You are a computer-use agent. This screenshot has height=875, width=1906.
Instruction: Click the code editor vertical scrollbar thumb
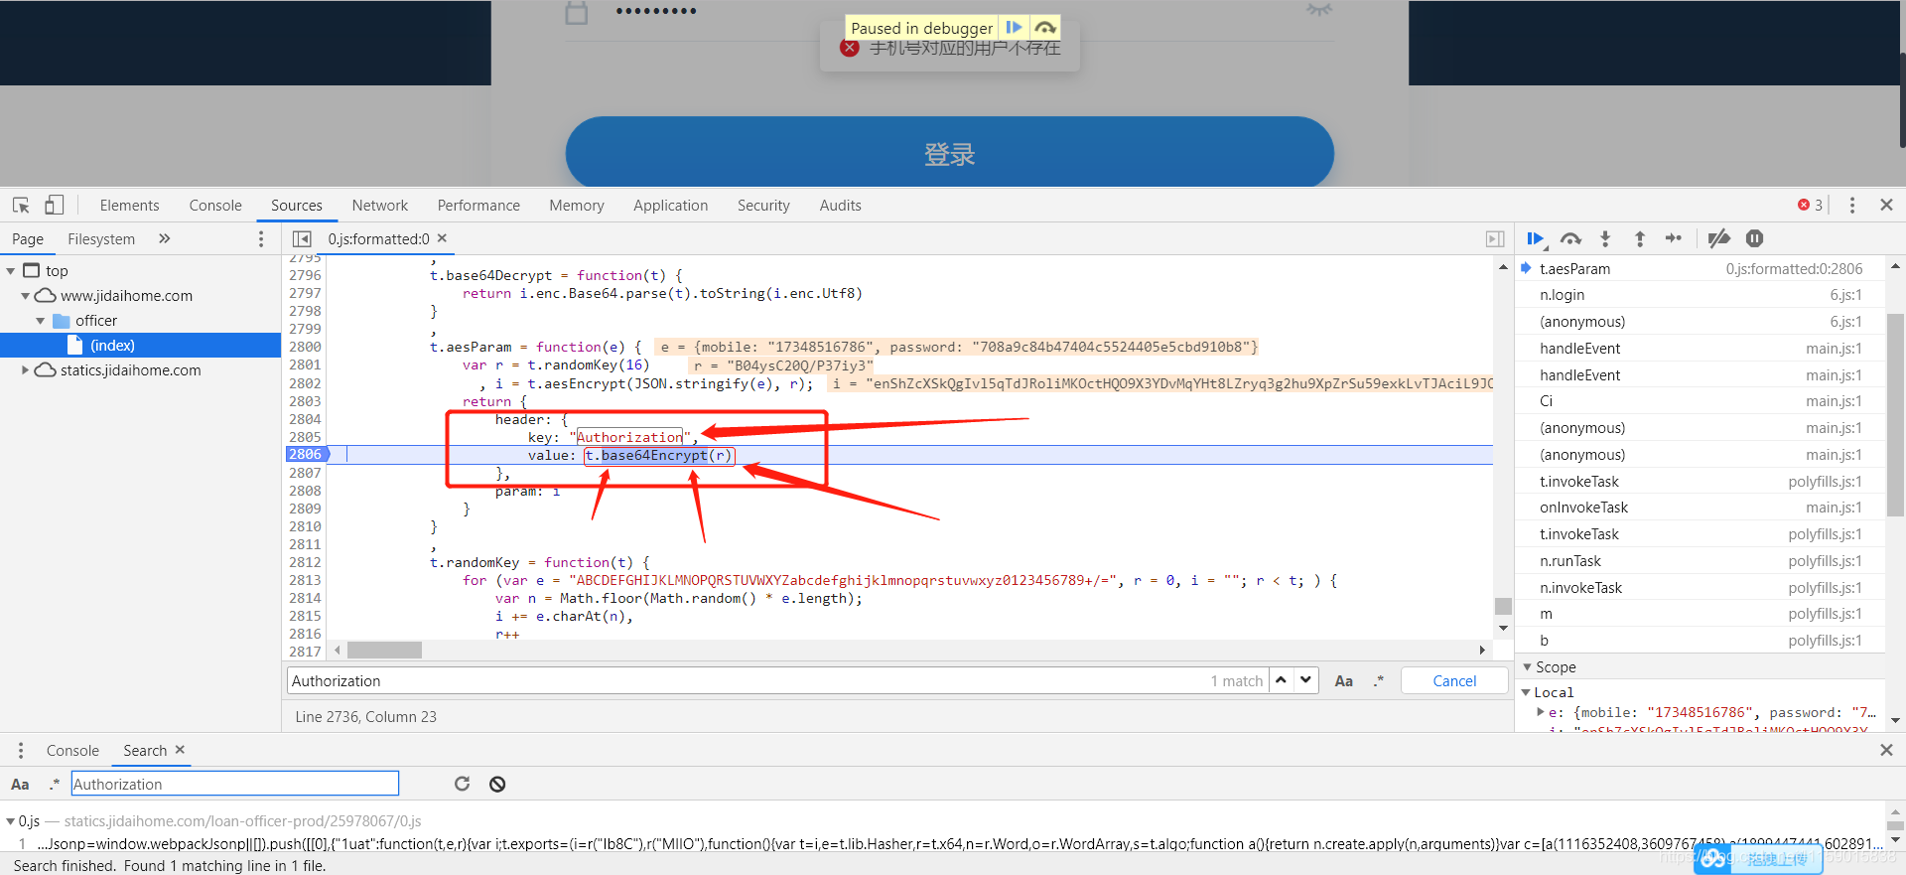1503,606
